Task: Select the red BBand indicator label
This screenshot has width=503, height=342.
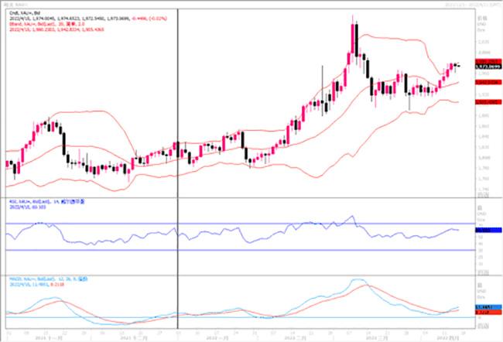Action: pos(31,24)
